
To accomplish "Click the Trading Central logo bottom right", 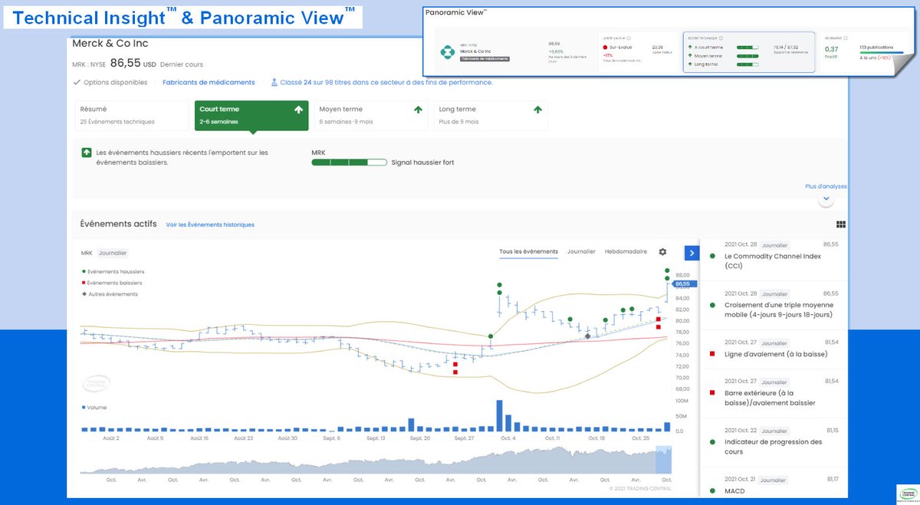I will [907, 493].
